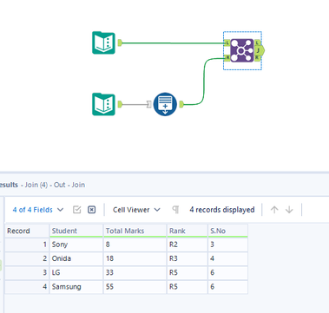The image size is (329, 313).
Task: Click the select-all fields checkmark icon
Action: pos(76,210)
